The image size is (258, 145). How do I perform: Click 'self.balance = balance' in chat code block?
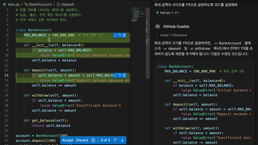195,95
